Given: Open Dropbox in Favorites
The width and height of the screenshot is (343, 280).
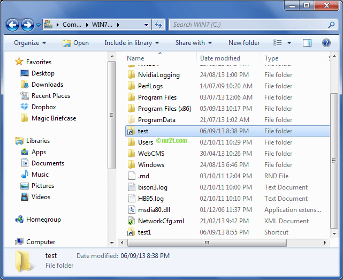Looking at the screenshot, I should click(x=43, y=107).
